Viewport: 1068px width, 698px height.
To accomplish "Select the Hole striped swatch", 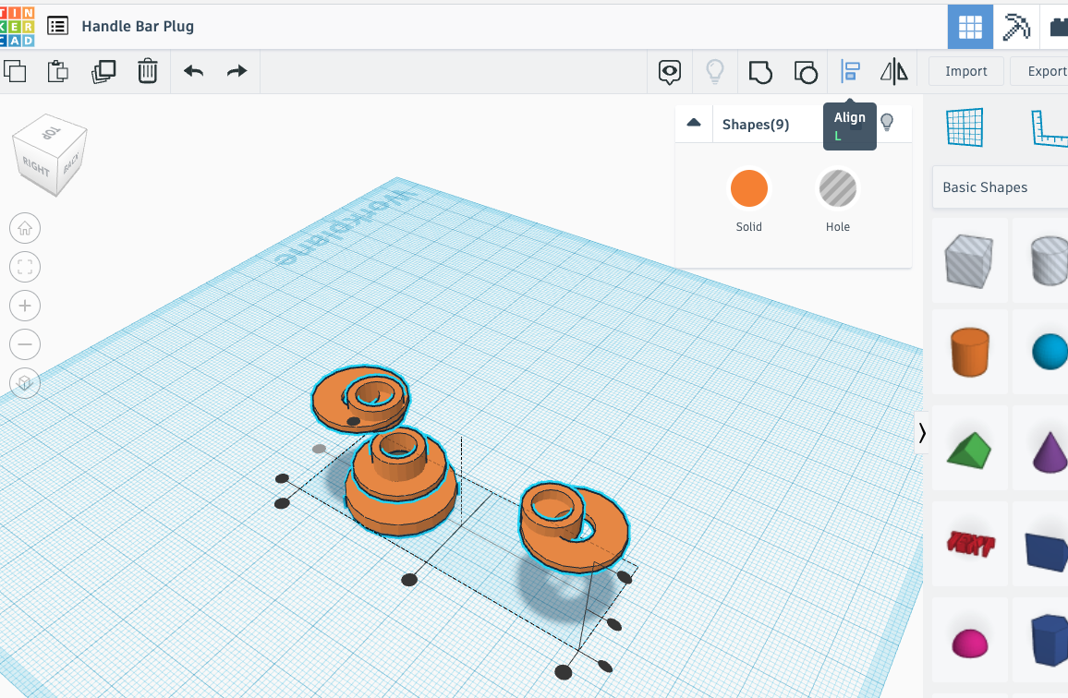I will click(837, 188).
